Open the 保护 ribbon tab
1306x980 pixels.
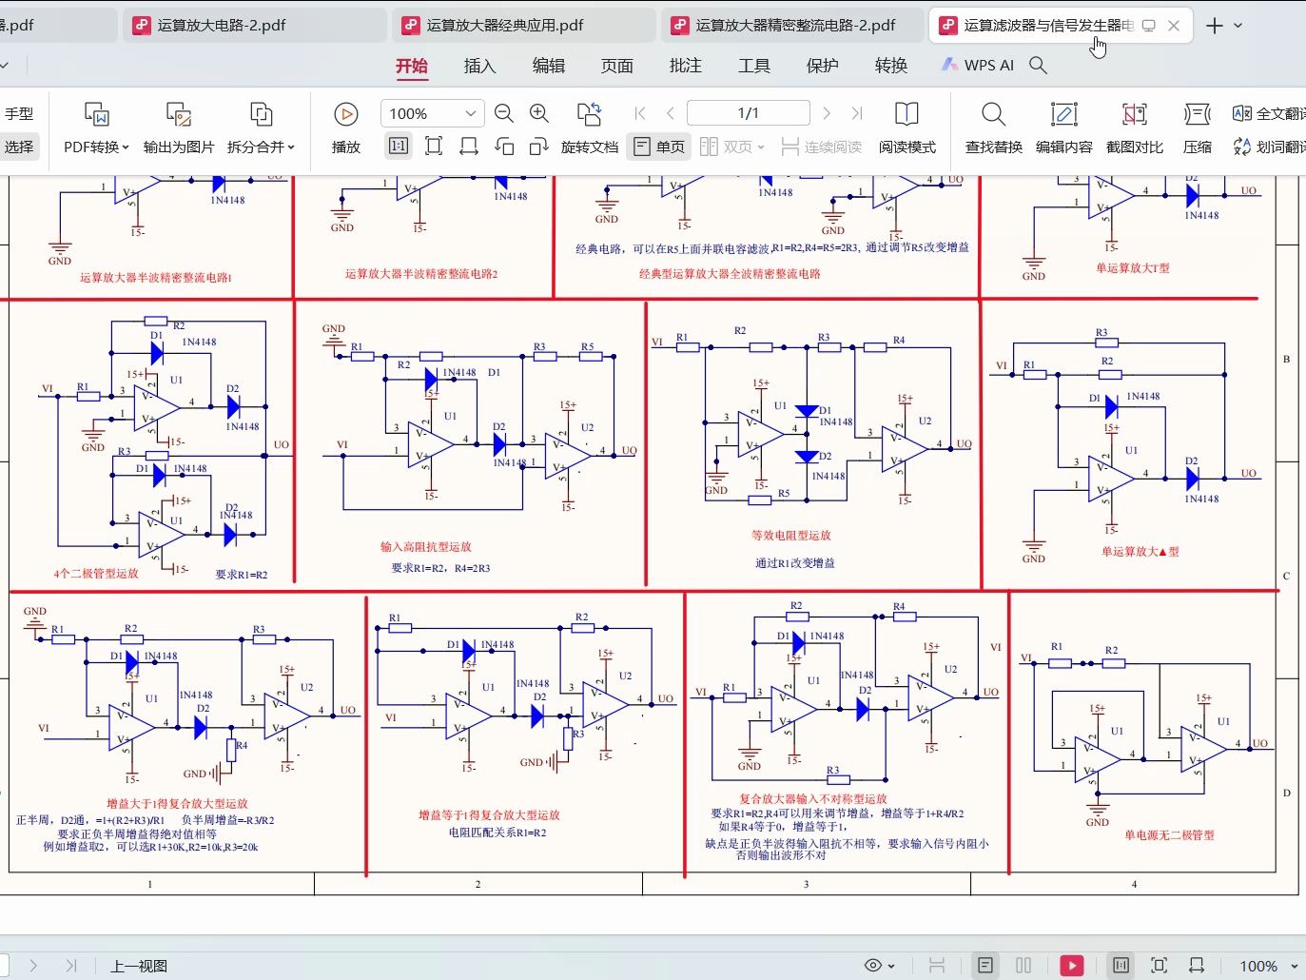(823, 66)
